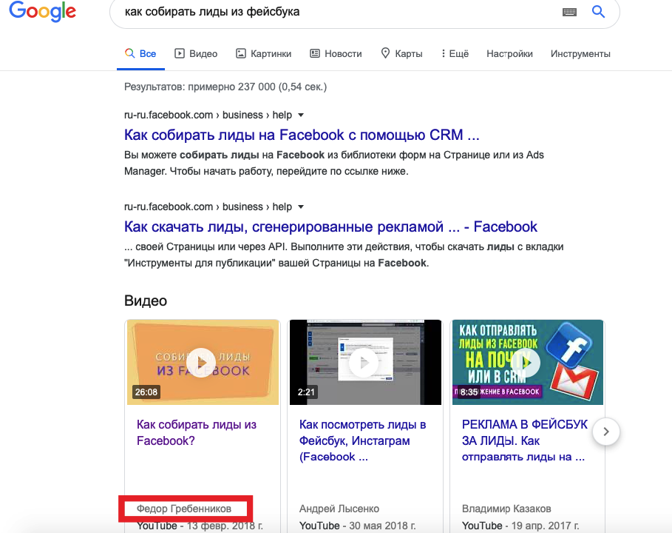This screenshot has width=672, height=533.
Task: Click the author name Андрей Лысенко
Action: click(339, 509)
